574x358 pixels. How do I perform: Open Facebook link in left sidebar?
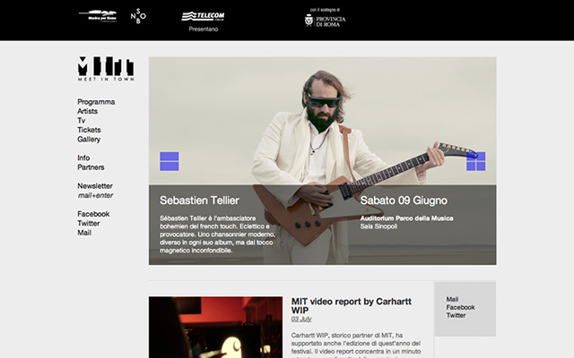(93, 214)
